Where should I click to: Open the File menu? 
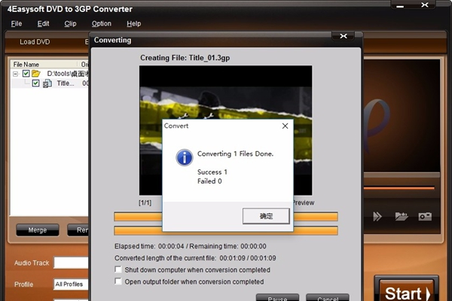tap(17, 23)
